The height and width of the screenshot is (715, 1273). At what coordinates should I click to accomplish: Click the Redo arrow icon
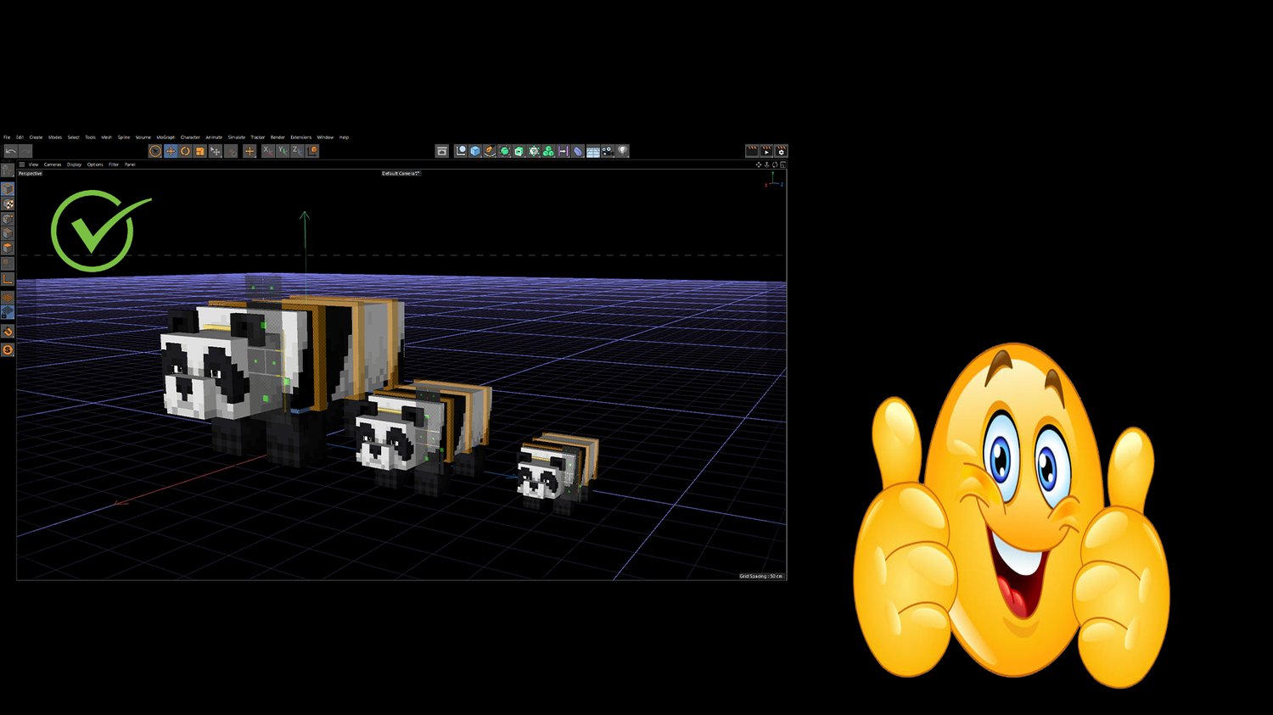tap(25, 151)
